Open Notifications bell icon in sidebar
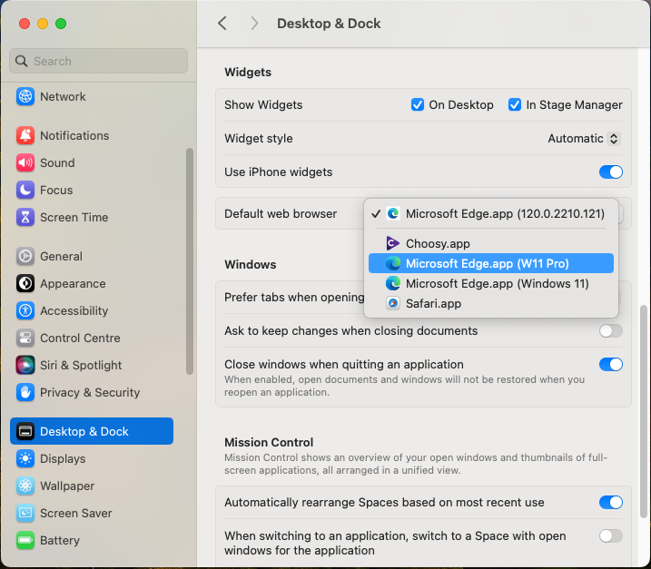The width and height of the screenshot is (651, 569). tap(25, 136)
